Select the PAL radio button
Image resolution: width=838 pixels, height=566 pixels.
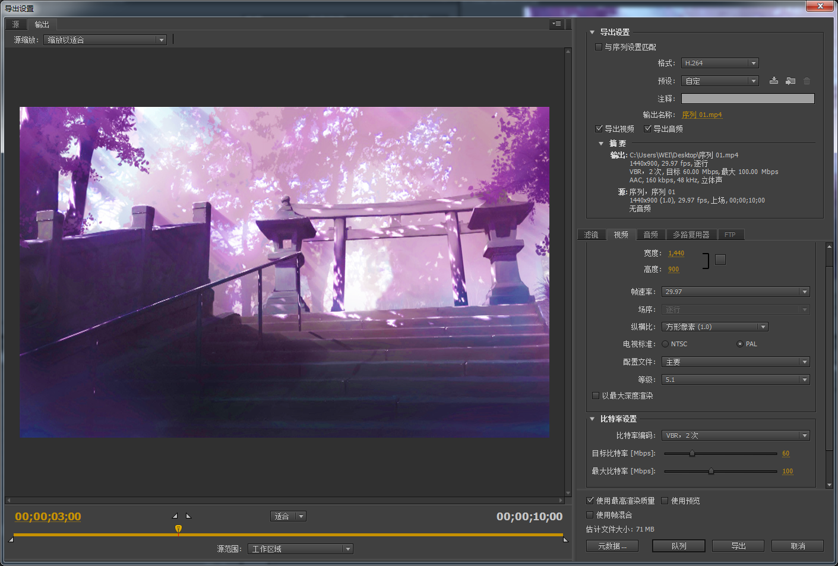coord(740,344)
